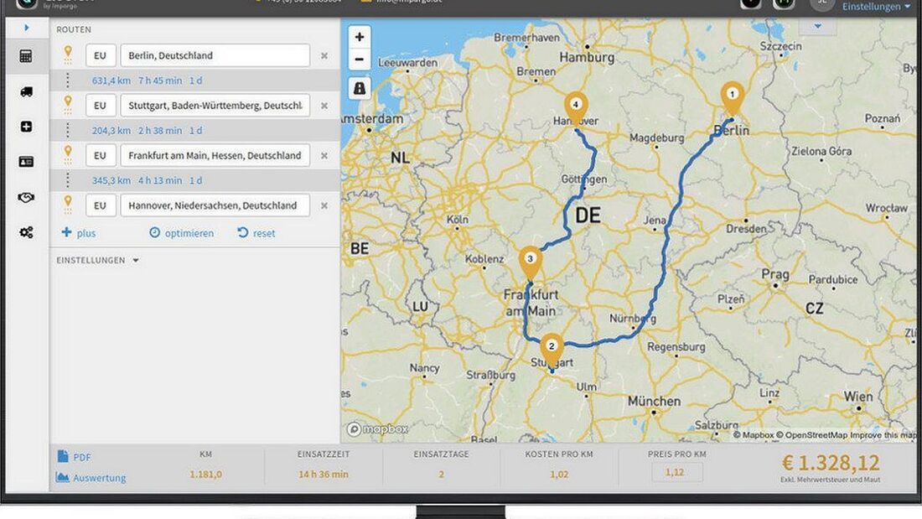Click the segment options dots beside 345,3 km

[68, 180]
